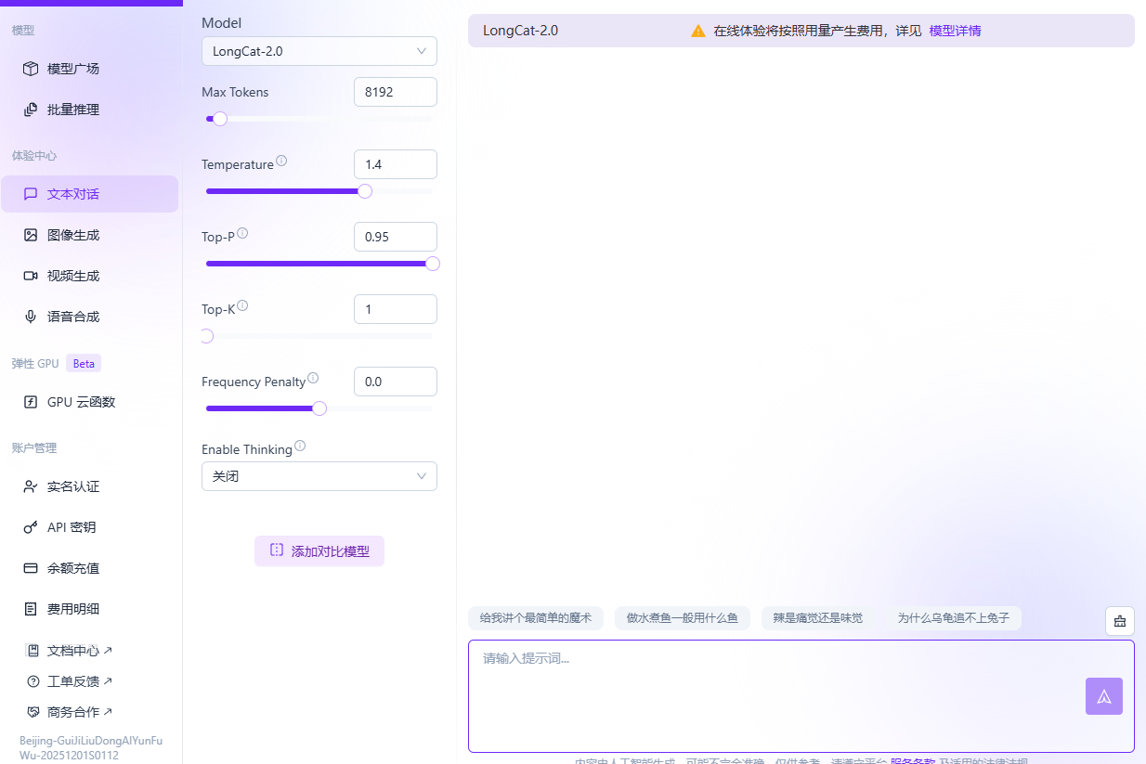
Task: Choose prompt 为什么乌龟追不上兔子
Action: click(953, 618)
